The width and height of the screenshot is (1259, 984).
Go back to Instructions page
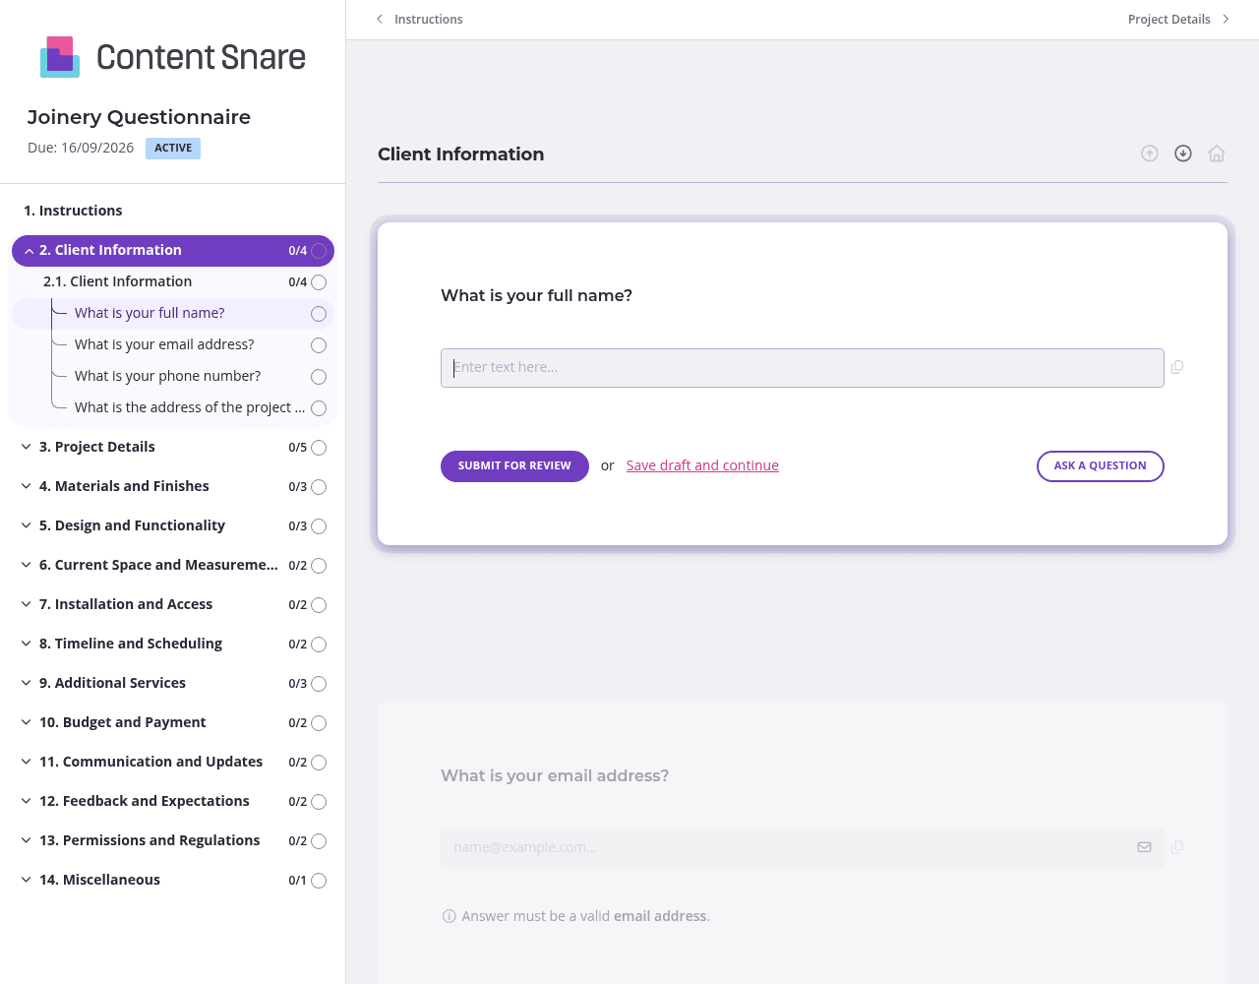[x=420, y=19]
